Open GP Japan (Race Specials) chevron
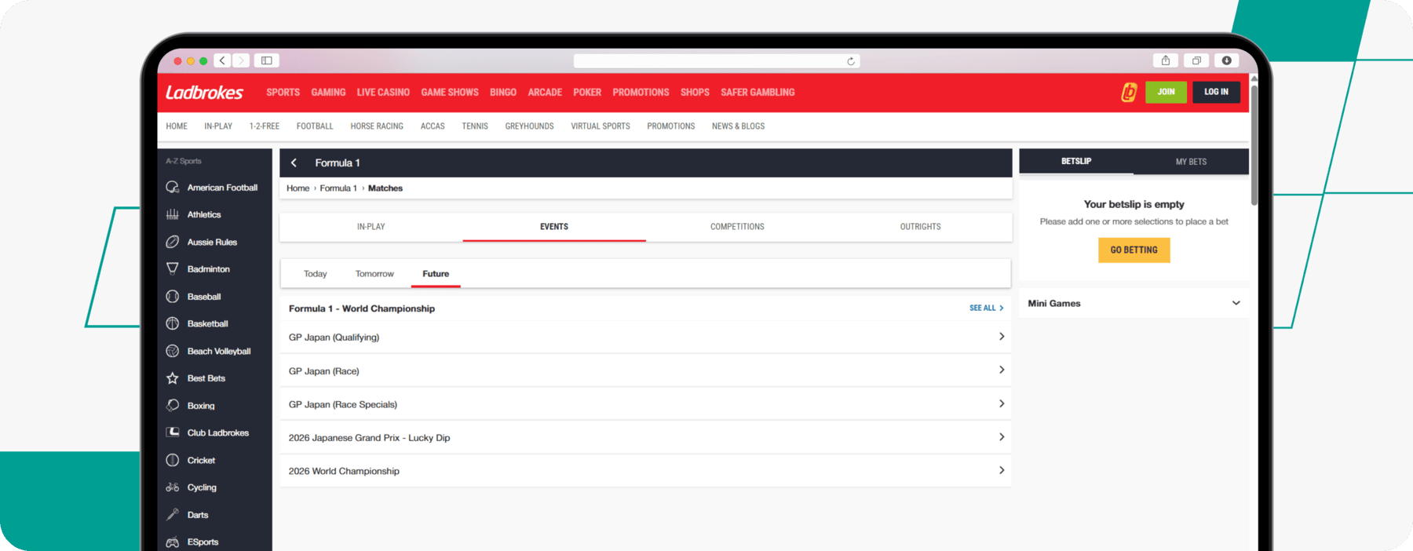 point(1002,403)
